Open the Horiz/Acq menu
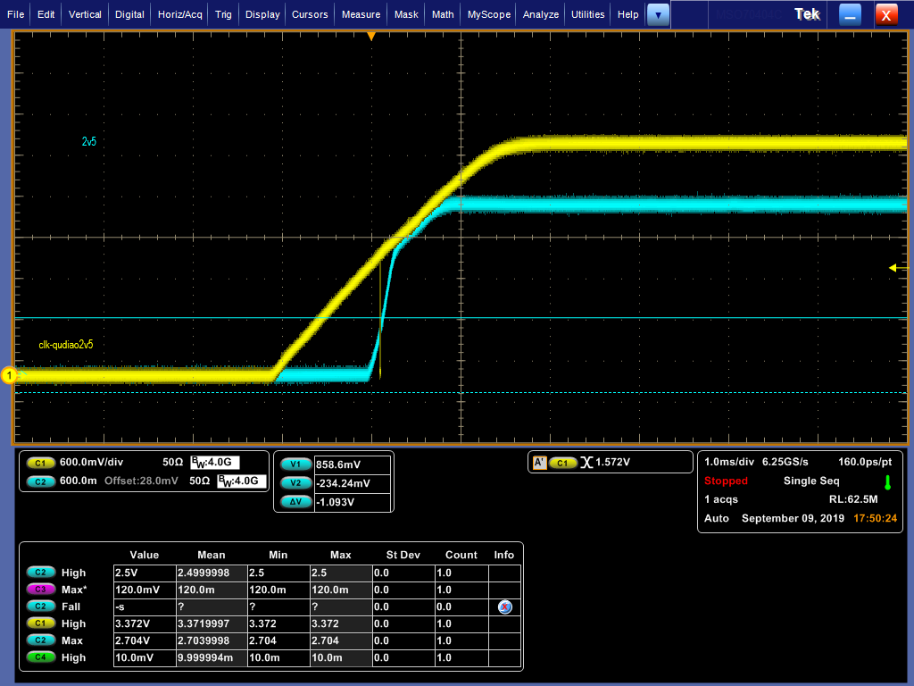This screenshot has height=686, width=914. point(181,14)
